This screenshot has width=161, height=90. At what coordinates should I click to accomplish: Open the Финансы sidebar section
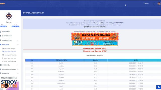click(6, 65)
